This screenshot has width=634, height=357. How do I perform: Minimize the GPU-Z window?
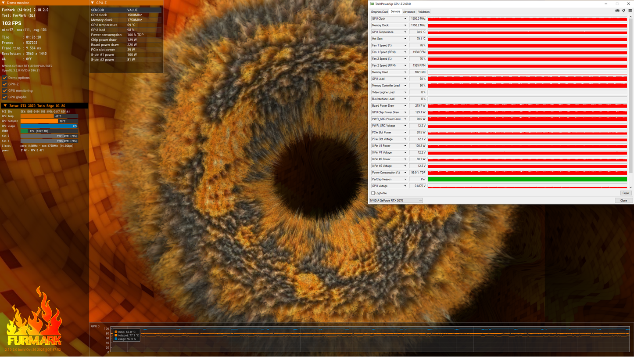[x=606, y=4]
